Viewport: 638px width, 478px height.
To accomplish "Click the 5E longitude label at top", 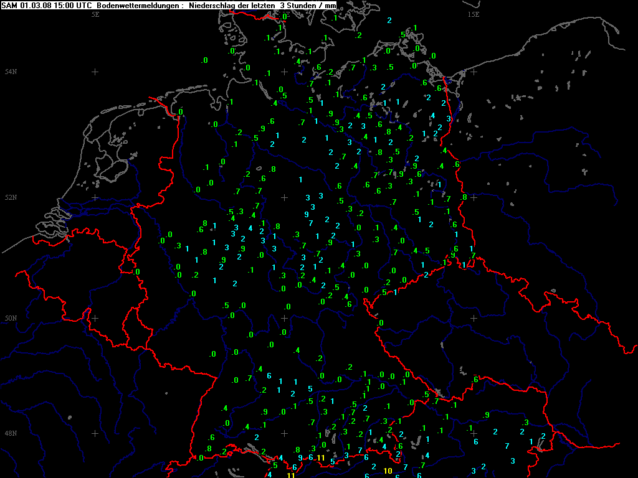I will [x=95, y=14].
